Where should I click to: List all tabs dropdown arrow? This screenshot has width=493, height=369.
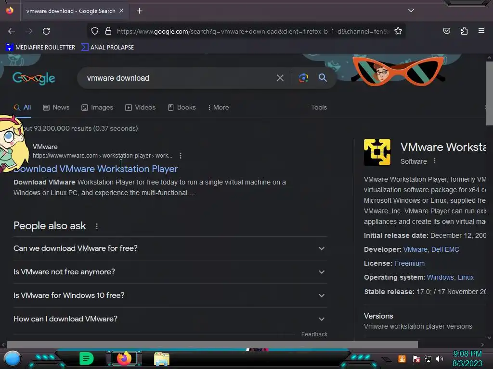(x=411, y=11)
